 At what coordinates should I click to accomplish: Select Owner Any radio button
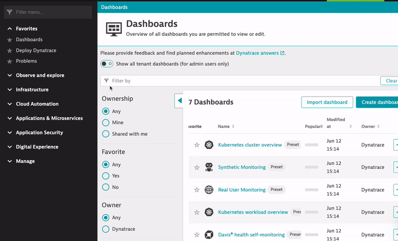105,218
